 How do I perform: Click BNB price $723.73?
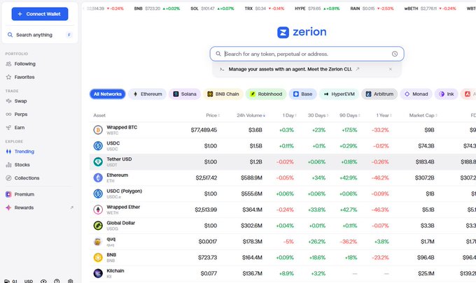click(x=208, y=258)
